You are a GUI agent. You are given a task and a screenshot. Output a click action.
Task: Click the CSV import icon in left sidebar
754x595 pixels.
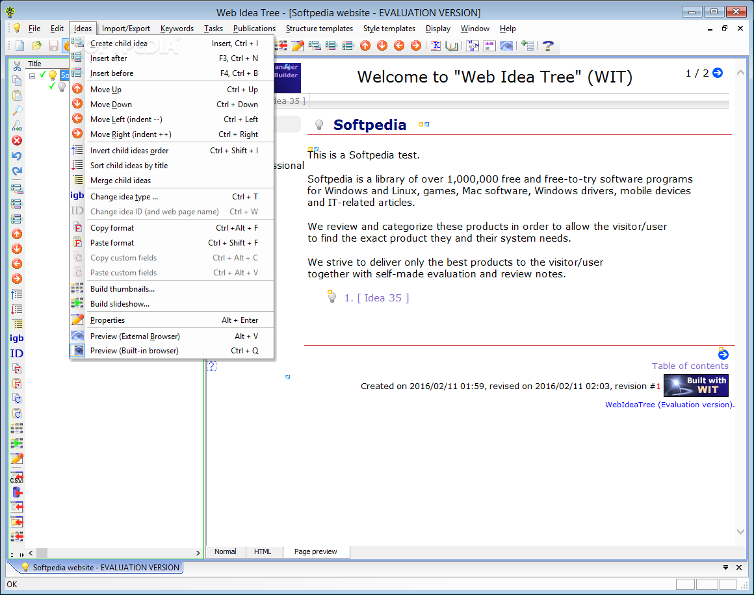17,477
